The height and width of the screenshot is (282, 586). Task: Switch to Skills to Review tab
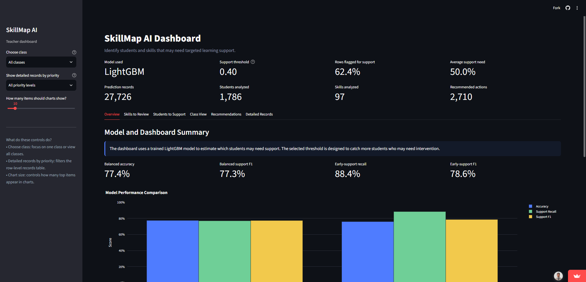click(x=136, y=114)
